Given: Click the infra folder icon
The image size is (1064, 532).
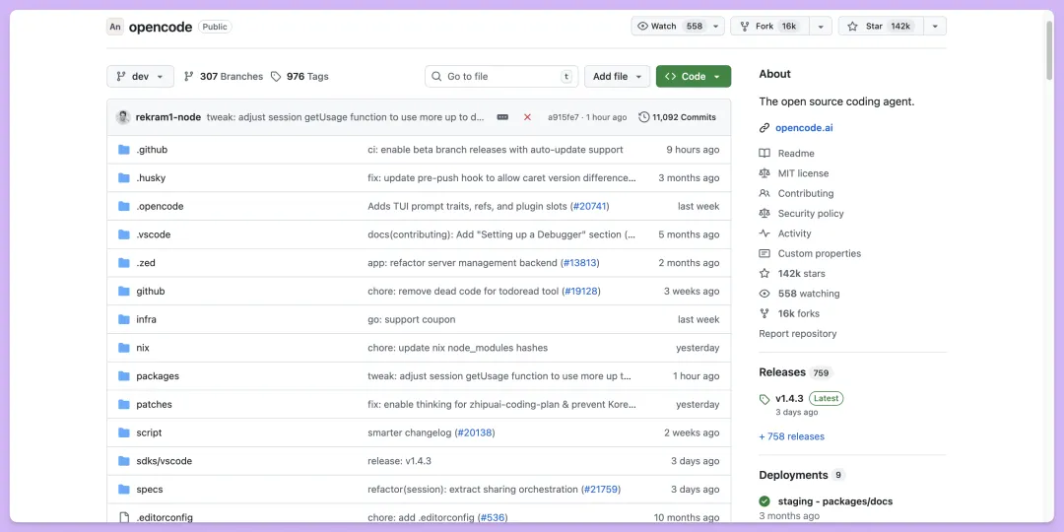Looking at the screenshot, I should point(123,319).
